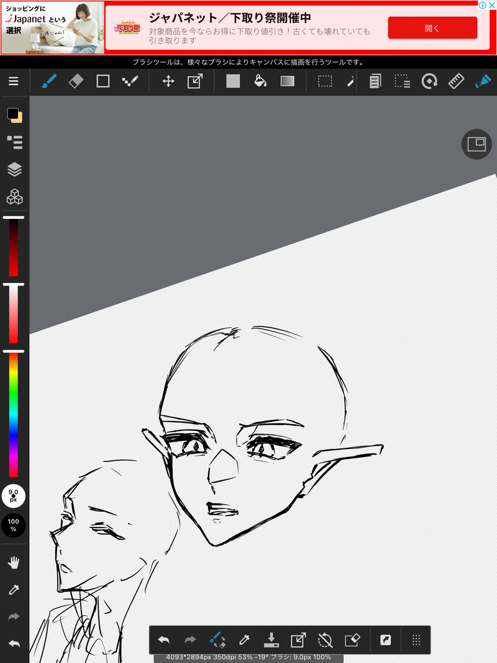Viewport: 497px width, 663px height.
Task: Click Redo arrow in left sidebar
Action: pos(14,617)
